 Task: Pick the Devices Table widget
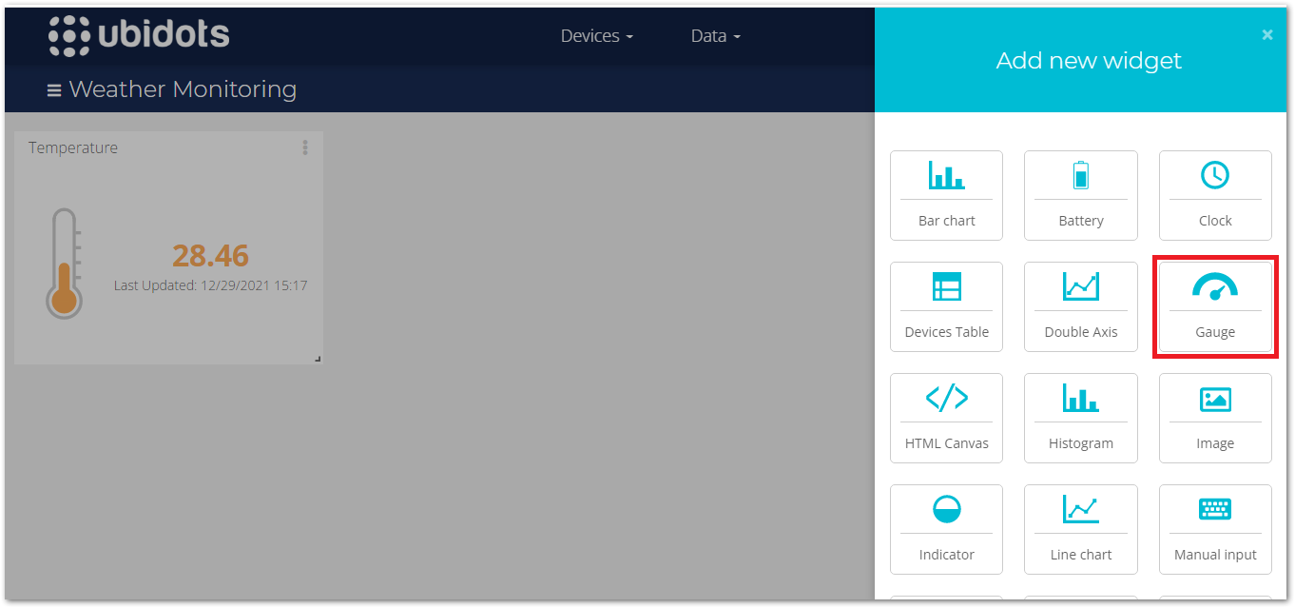tap(946, 306)
